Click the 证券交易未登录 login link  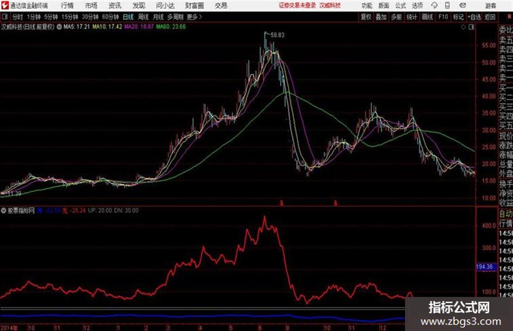(297, 5)
